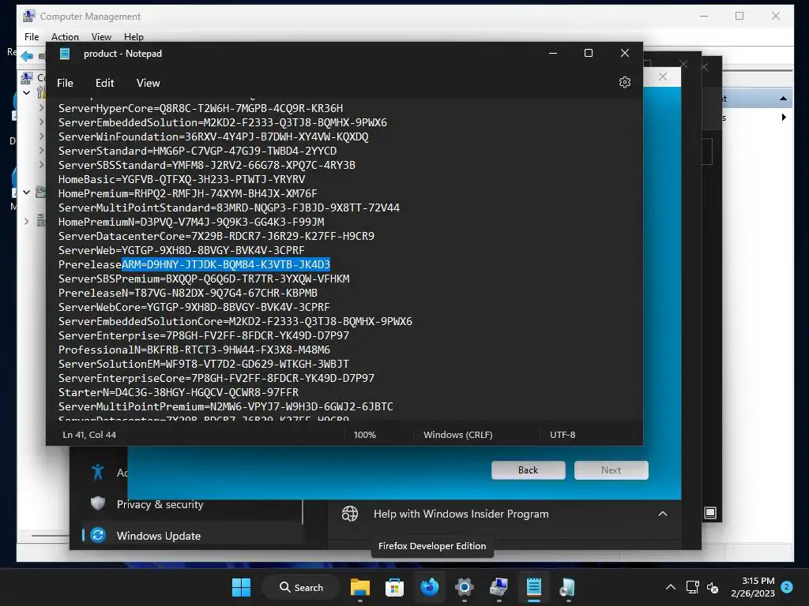Click the HomeBasic key line in Notepad

[182, 179]
